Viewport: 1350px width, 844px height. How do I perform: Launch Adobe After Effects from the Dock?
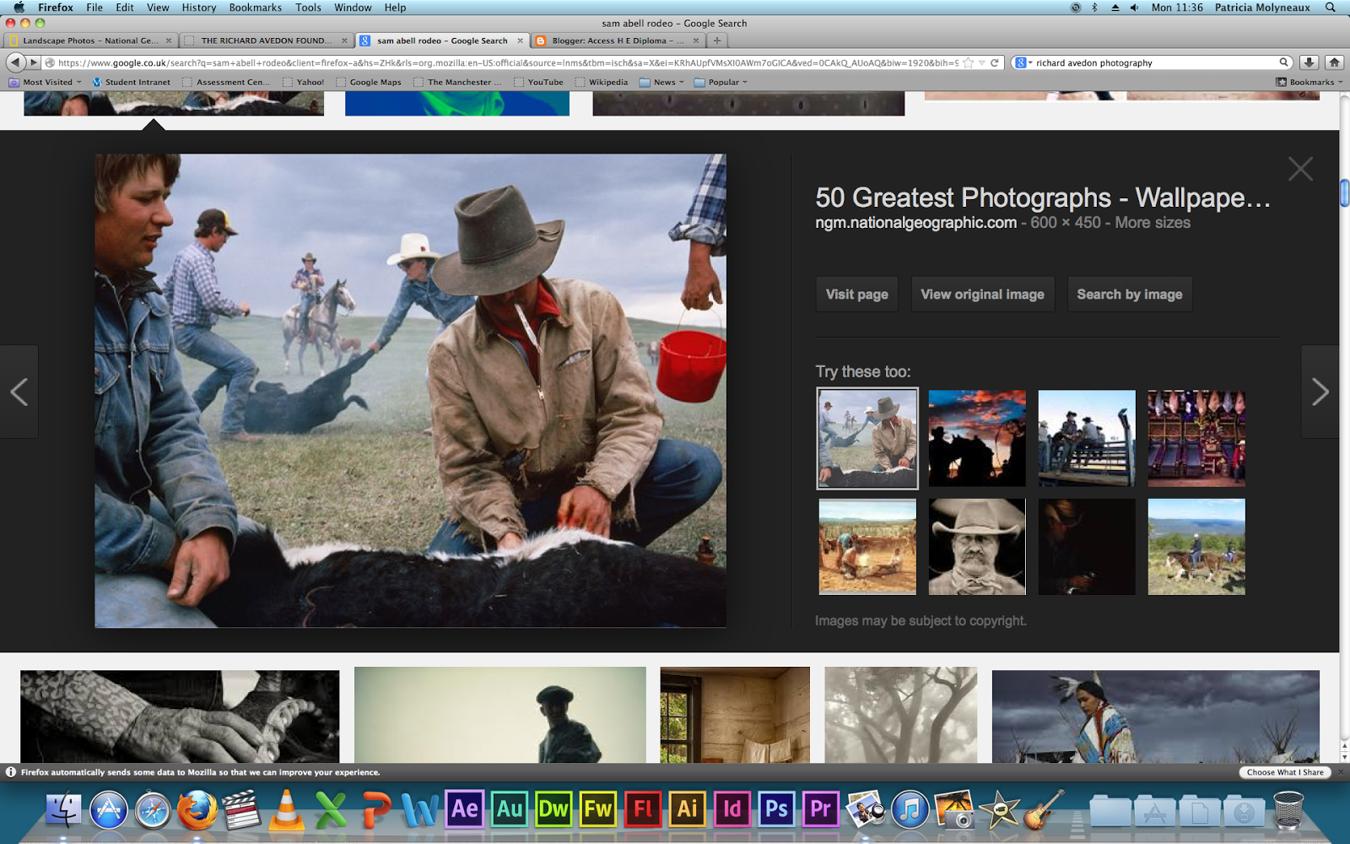[x=465, y=809]
